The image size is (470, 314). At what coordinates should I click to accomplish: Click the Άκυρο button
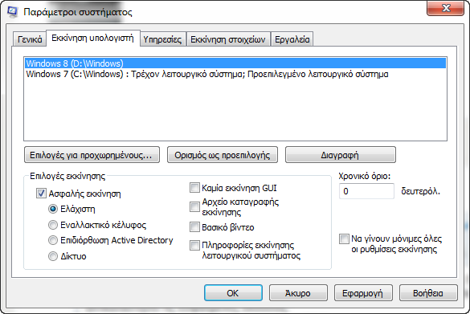298,293
